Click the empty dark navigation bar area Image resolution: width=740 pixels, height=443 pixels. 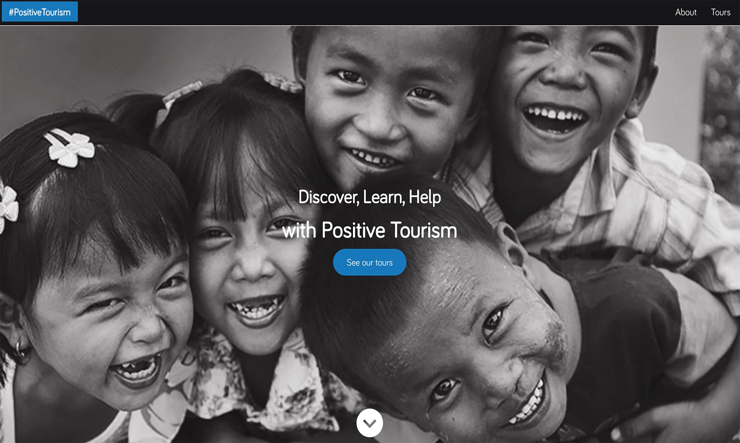point(373,12)
